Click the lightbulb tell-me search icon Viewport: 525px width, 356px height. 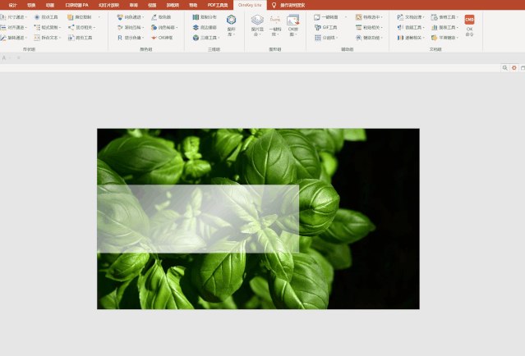pyautogui.click(x=274, y=5)
